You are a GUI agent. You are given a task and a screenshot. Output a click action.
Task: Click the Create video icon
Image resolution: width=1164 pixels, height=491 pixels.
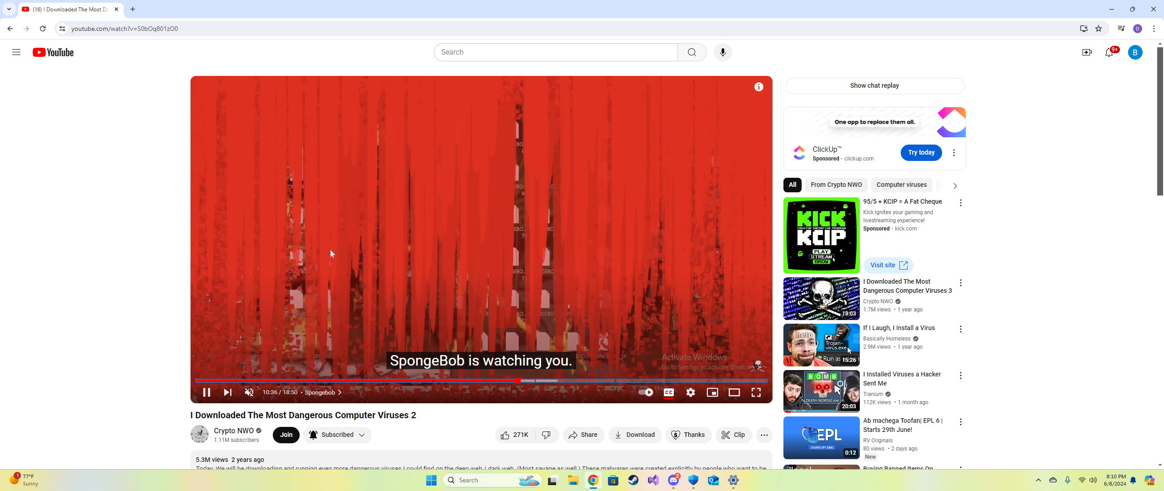(1087, 53)
